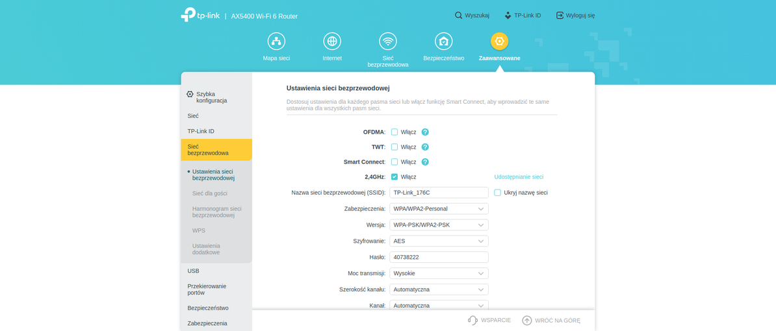This screenshot has height=331, width=776.
Task: Click the Wsparcie headset icon
Action: click(472, 320)
